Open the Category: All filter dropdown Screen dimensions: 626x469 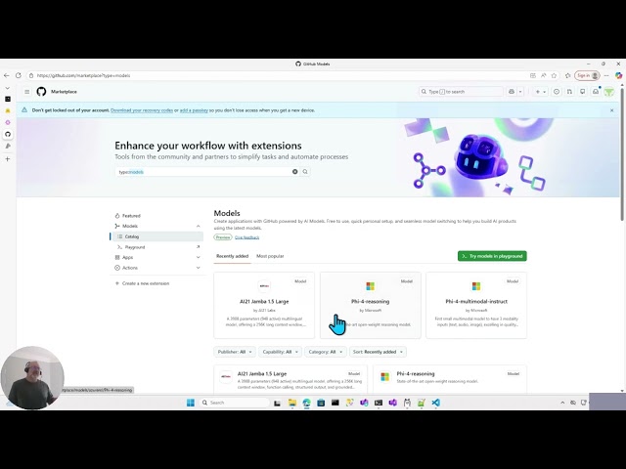pos(326,352)
